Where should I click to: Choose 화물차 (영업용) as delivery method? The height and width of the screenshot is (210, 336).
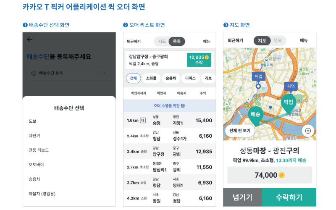(42, 194)
